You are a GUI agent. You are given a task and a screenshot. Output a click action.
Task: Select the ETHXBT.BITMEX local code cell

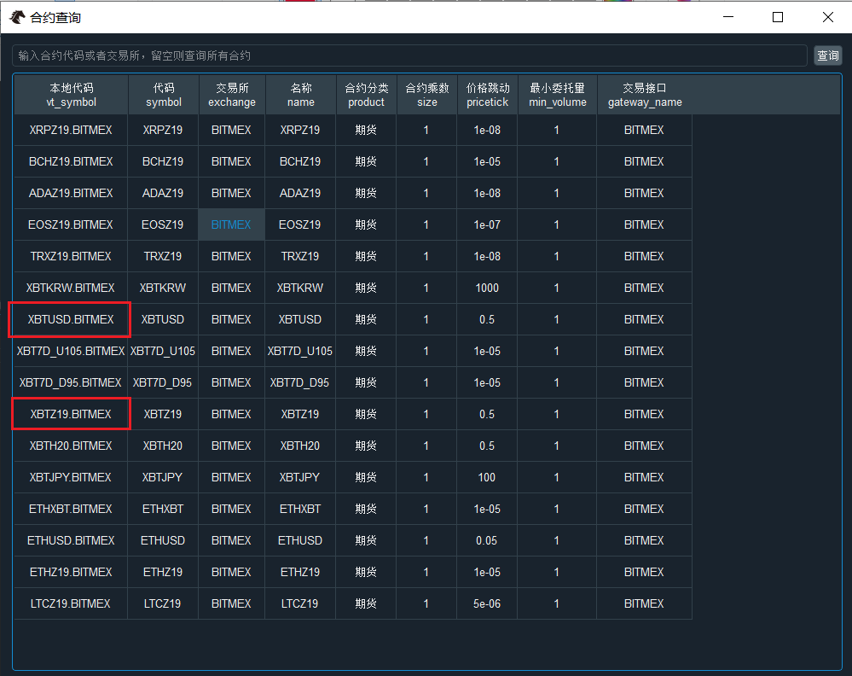(71, 509)
